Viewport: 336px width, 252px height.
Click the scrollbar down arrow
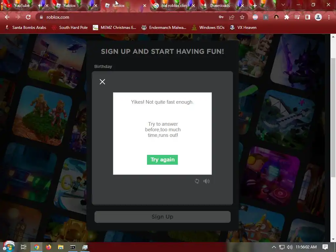point(333,239)
